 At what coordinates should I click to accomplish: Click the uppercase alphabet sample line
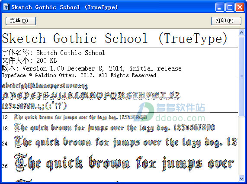[x=91, y=96]
